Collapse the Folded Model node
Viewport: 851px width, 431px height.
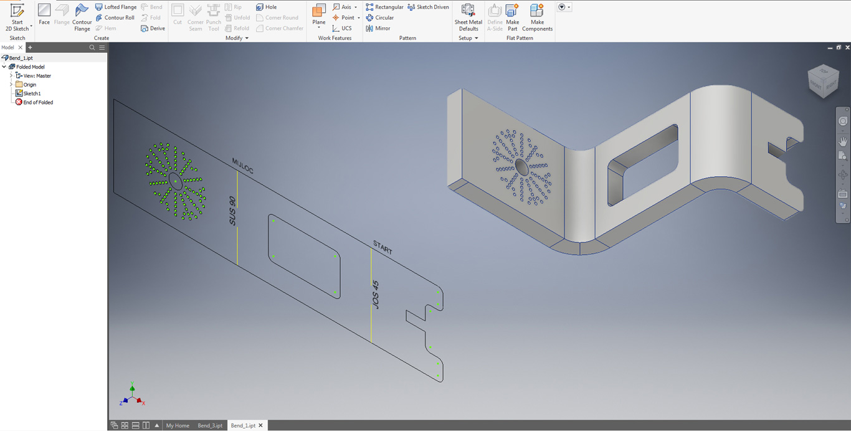point(4,67)
